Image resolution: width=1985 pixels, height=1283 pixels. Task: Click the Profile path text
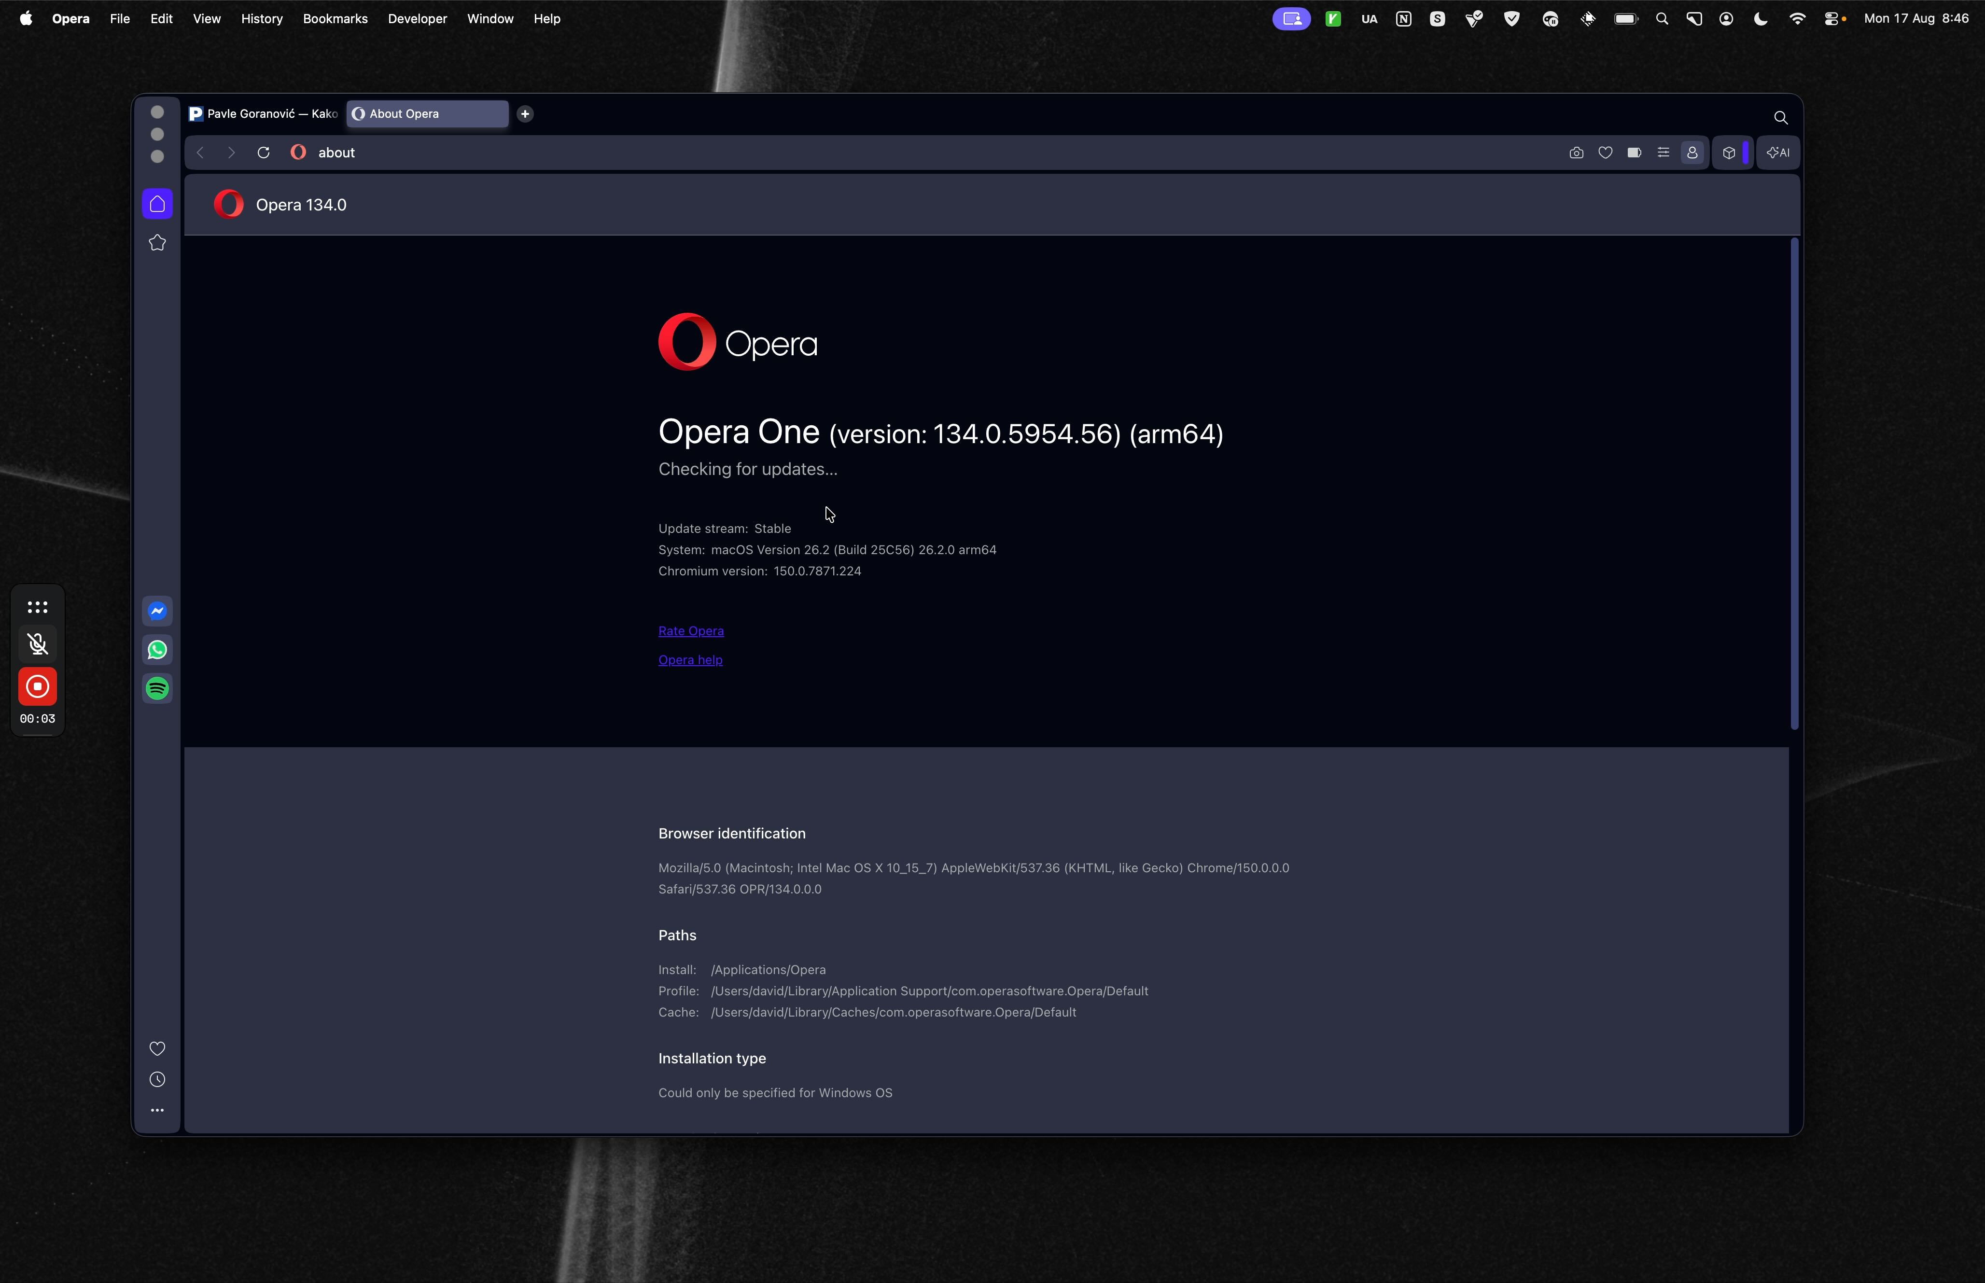[x=930, y=991]
